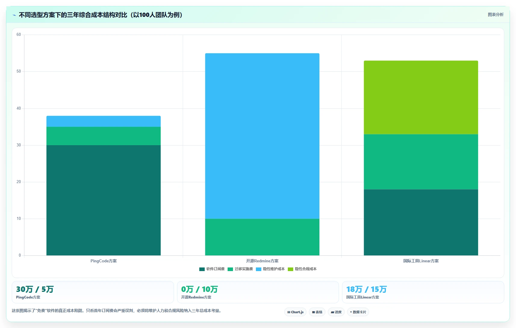Click the 表格 tag
This screenshot has width=516, height=328.
point(317,312)
